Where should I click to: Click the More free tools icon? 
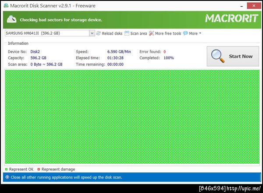[152, 33]
